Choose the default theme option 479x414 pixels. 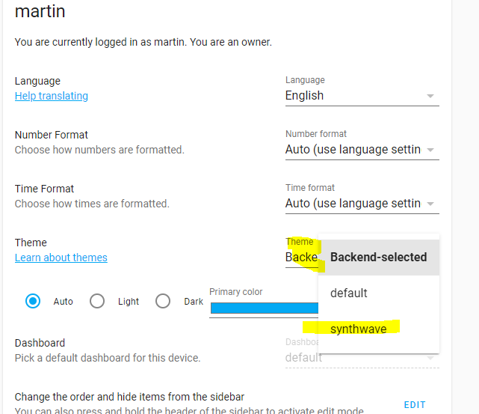[x=379, y=293]
